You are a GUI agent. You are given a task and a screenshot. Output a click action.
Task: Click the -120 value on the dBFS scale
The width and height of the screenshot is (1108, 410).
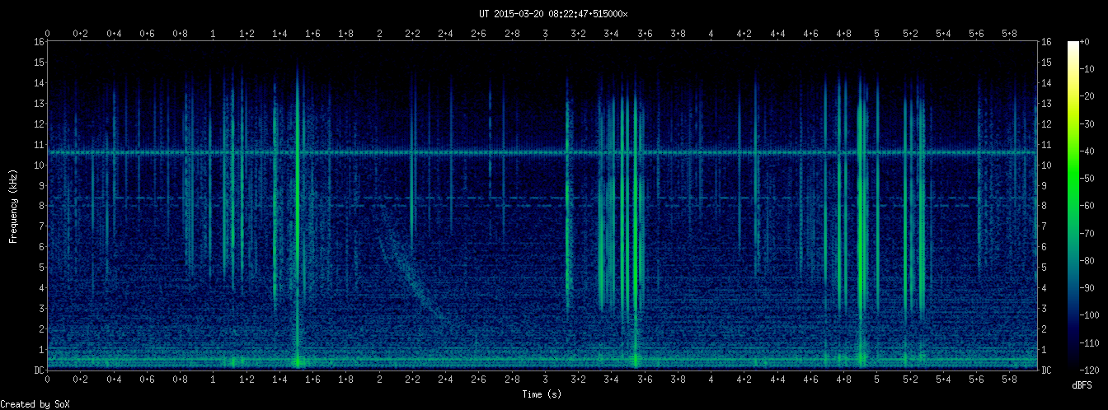[x=1096, y=370]
